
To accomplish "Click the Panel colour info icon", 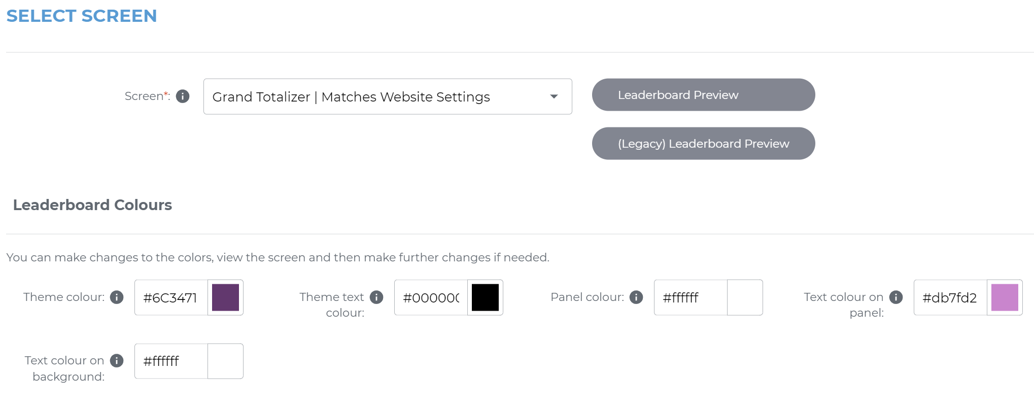I will pos(636,297).
